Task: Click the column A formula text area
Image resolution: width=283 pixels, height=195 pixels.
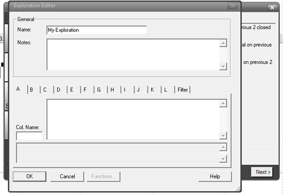Action: click(x=133, y=119)
